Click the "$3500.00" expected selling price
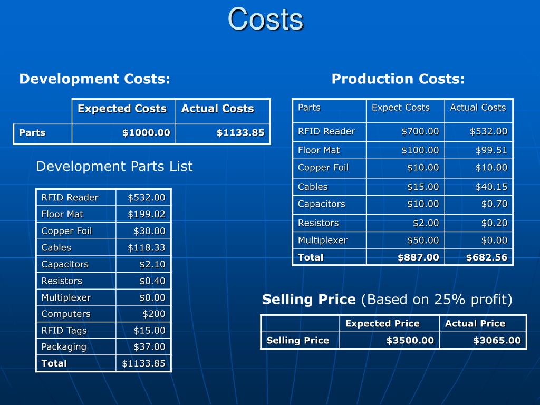 (x=410, y=340)
